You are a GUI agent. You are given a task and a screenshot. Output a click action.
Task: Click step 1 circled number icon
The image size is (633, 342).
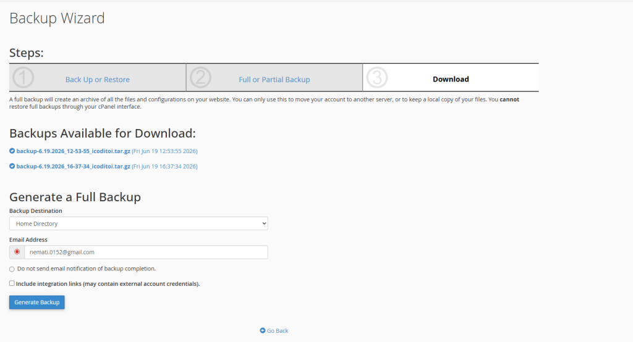point(23,77)
